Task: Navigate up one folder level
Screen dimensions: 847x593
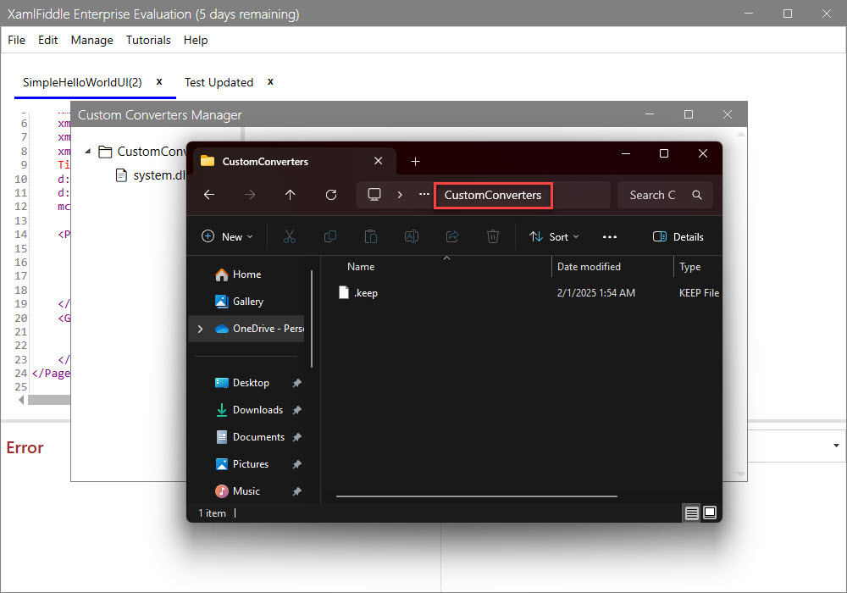Action: pyautogui.click(x=290, y=195)
